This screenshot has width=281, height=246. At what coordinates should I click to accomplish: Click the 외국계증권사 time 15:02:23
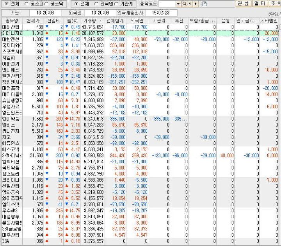161,13
